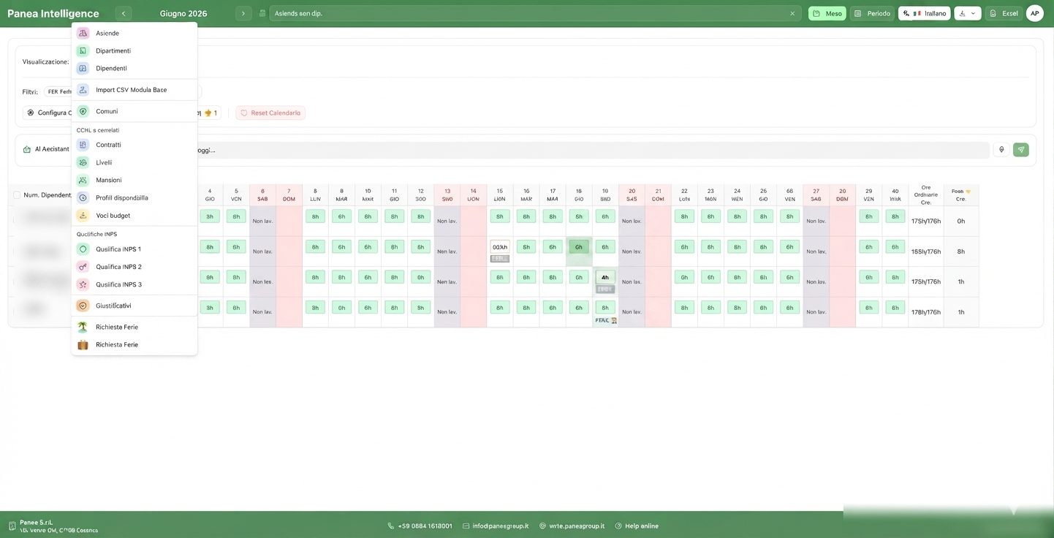1054x538 pixels.
Task: Click the Panea Intelligence title
Action: [x=53, y=13]
